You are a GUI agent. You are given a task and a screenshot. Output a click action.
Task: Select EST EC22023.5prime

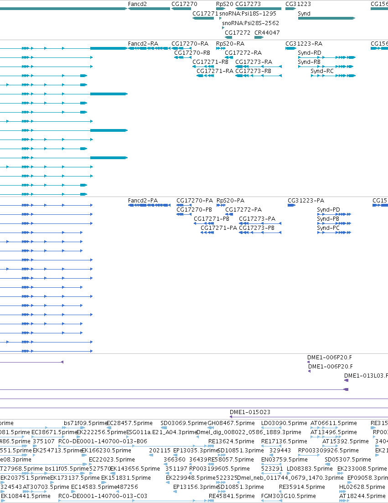coord(112,460)
